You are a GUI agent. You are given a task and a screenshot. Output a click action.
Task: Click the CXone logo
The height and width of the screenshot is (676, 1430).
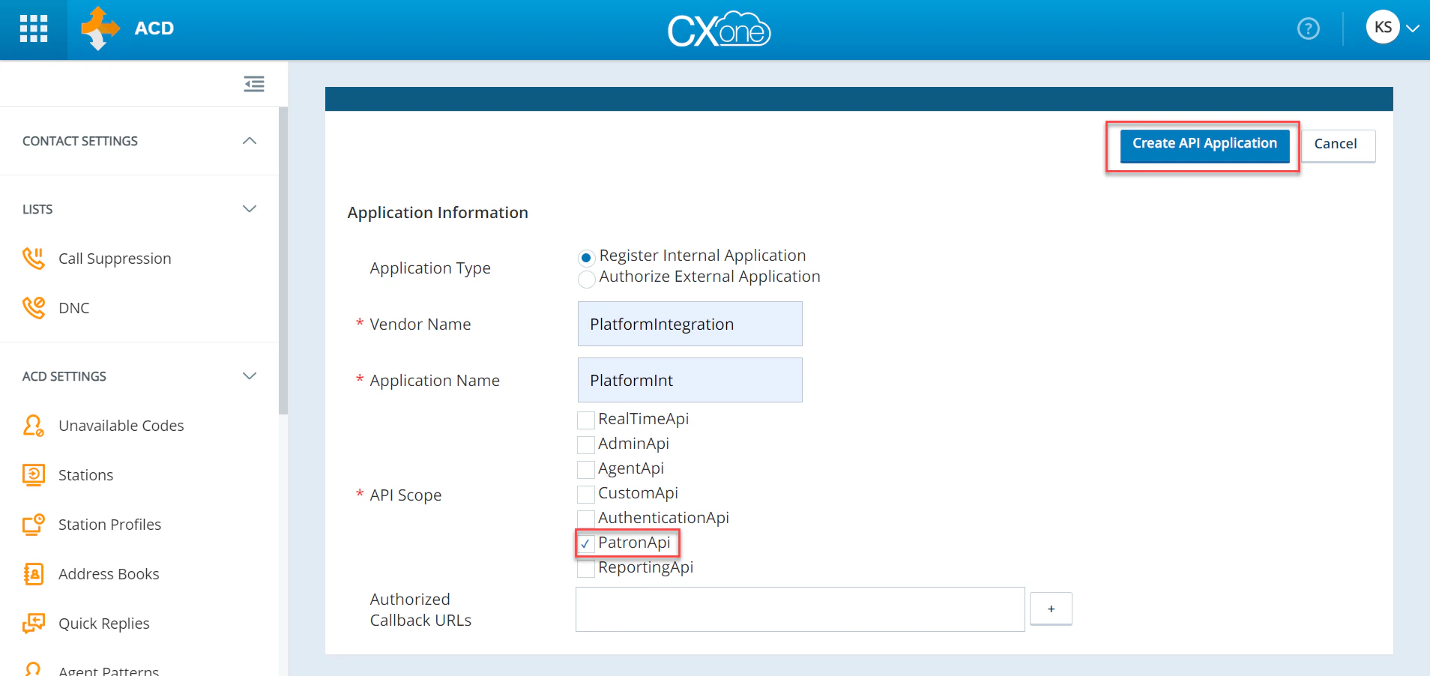pos(719,29)
